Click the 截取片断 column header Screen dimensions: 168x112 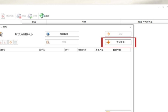117,50
